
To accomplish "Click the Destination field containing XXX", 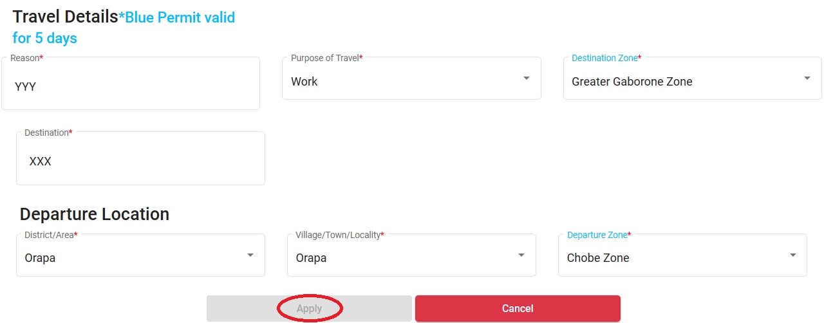I will click(x=140, y=161).
